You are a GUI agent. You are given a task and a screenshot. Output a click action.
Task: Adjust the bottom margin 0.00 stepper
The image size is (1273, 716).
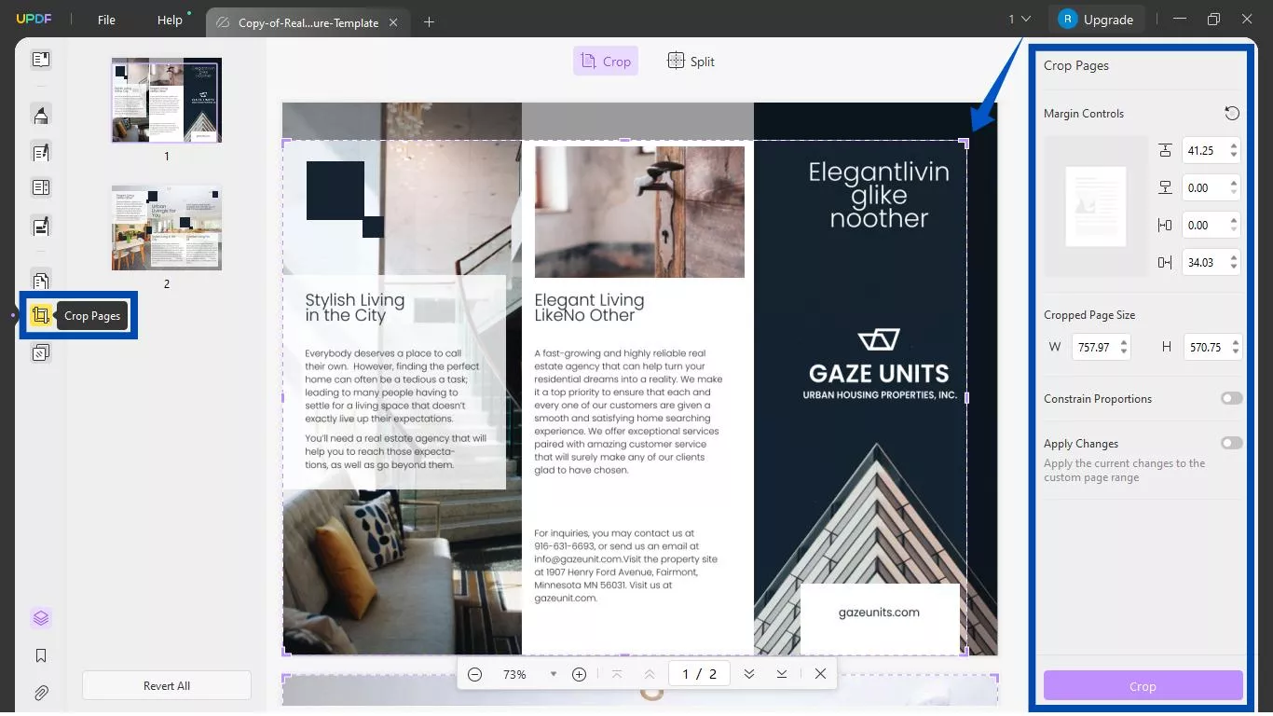coord(1234,187)
